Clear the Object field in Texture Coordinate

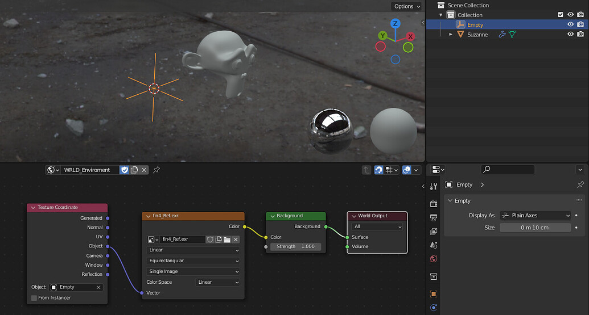[x=98, y=287]
